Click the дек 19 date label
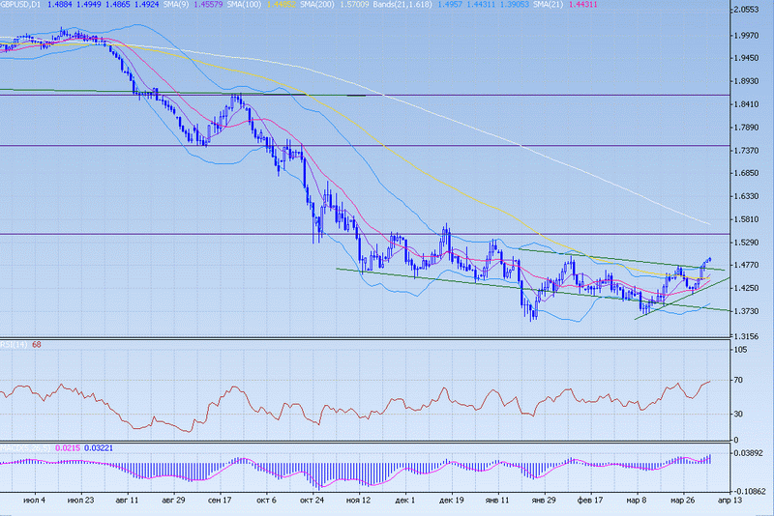 coord(452,502)
